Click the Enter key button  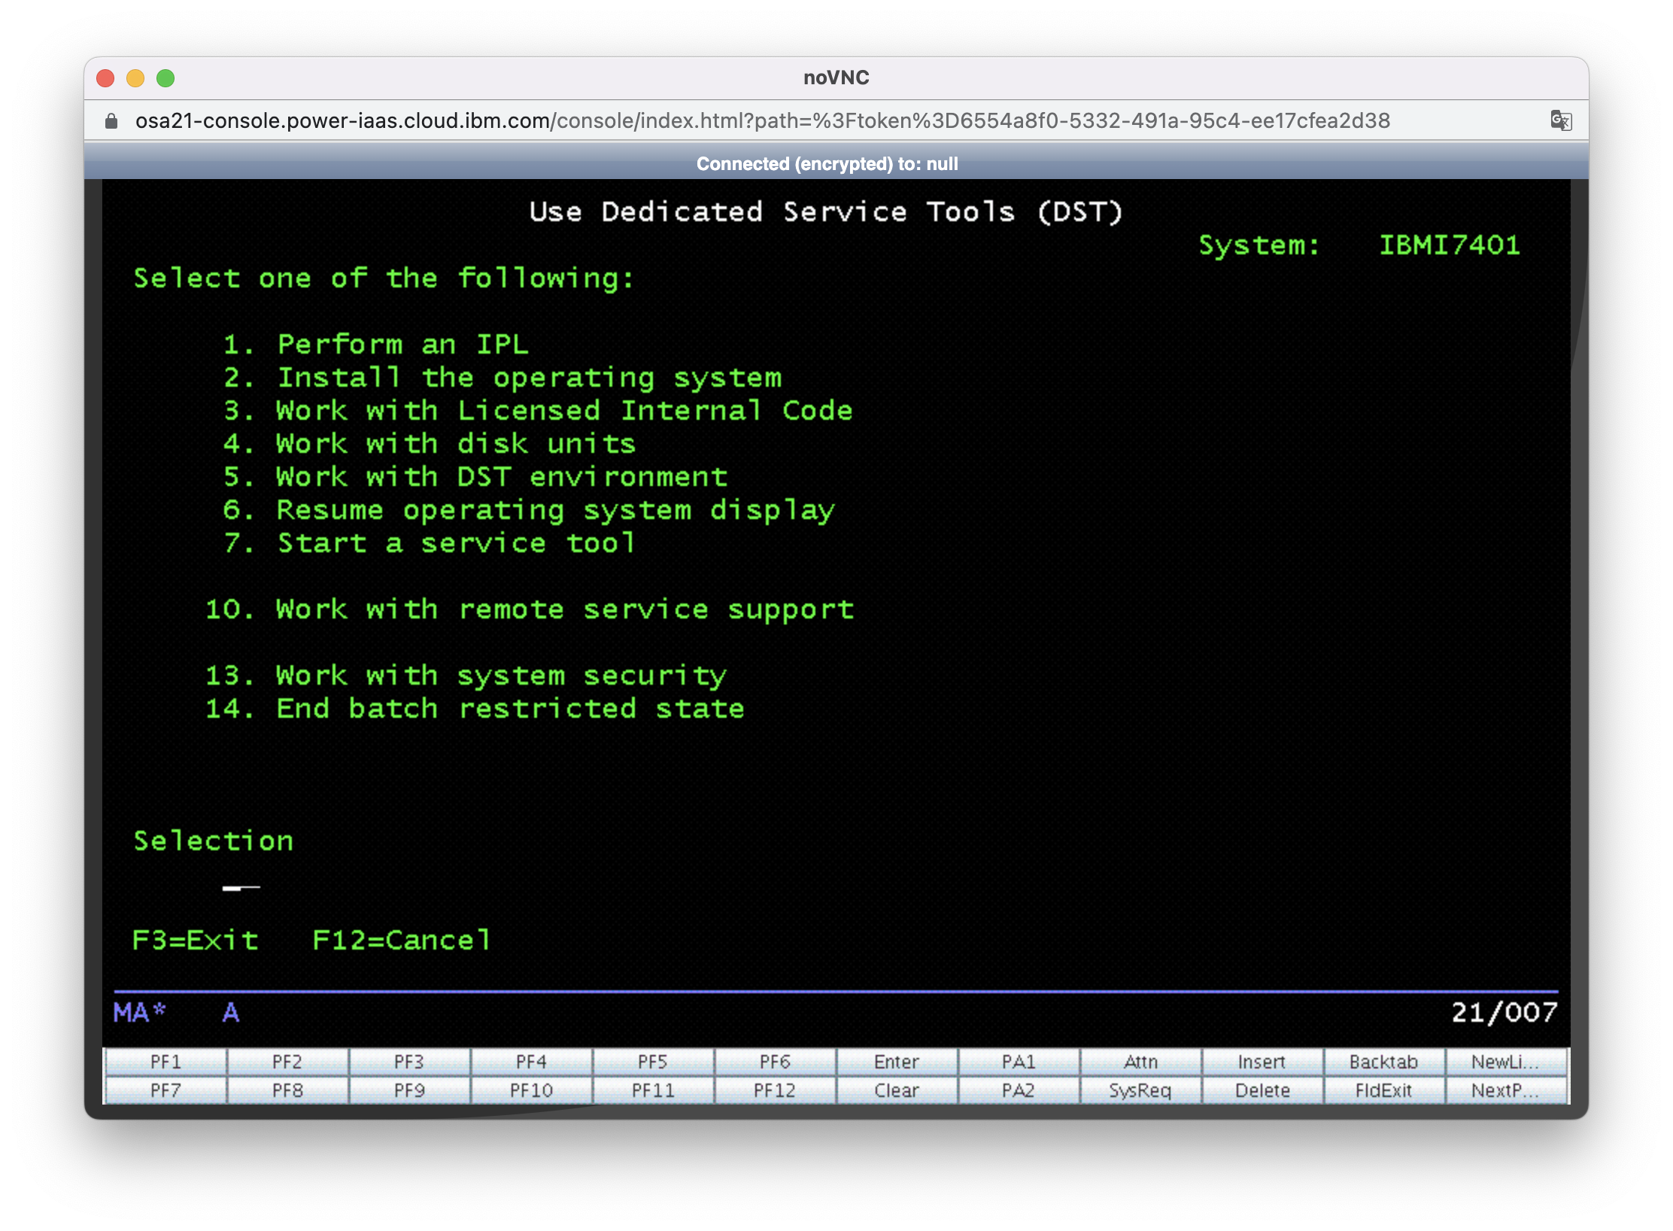point(896,1062)
